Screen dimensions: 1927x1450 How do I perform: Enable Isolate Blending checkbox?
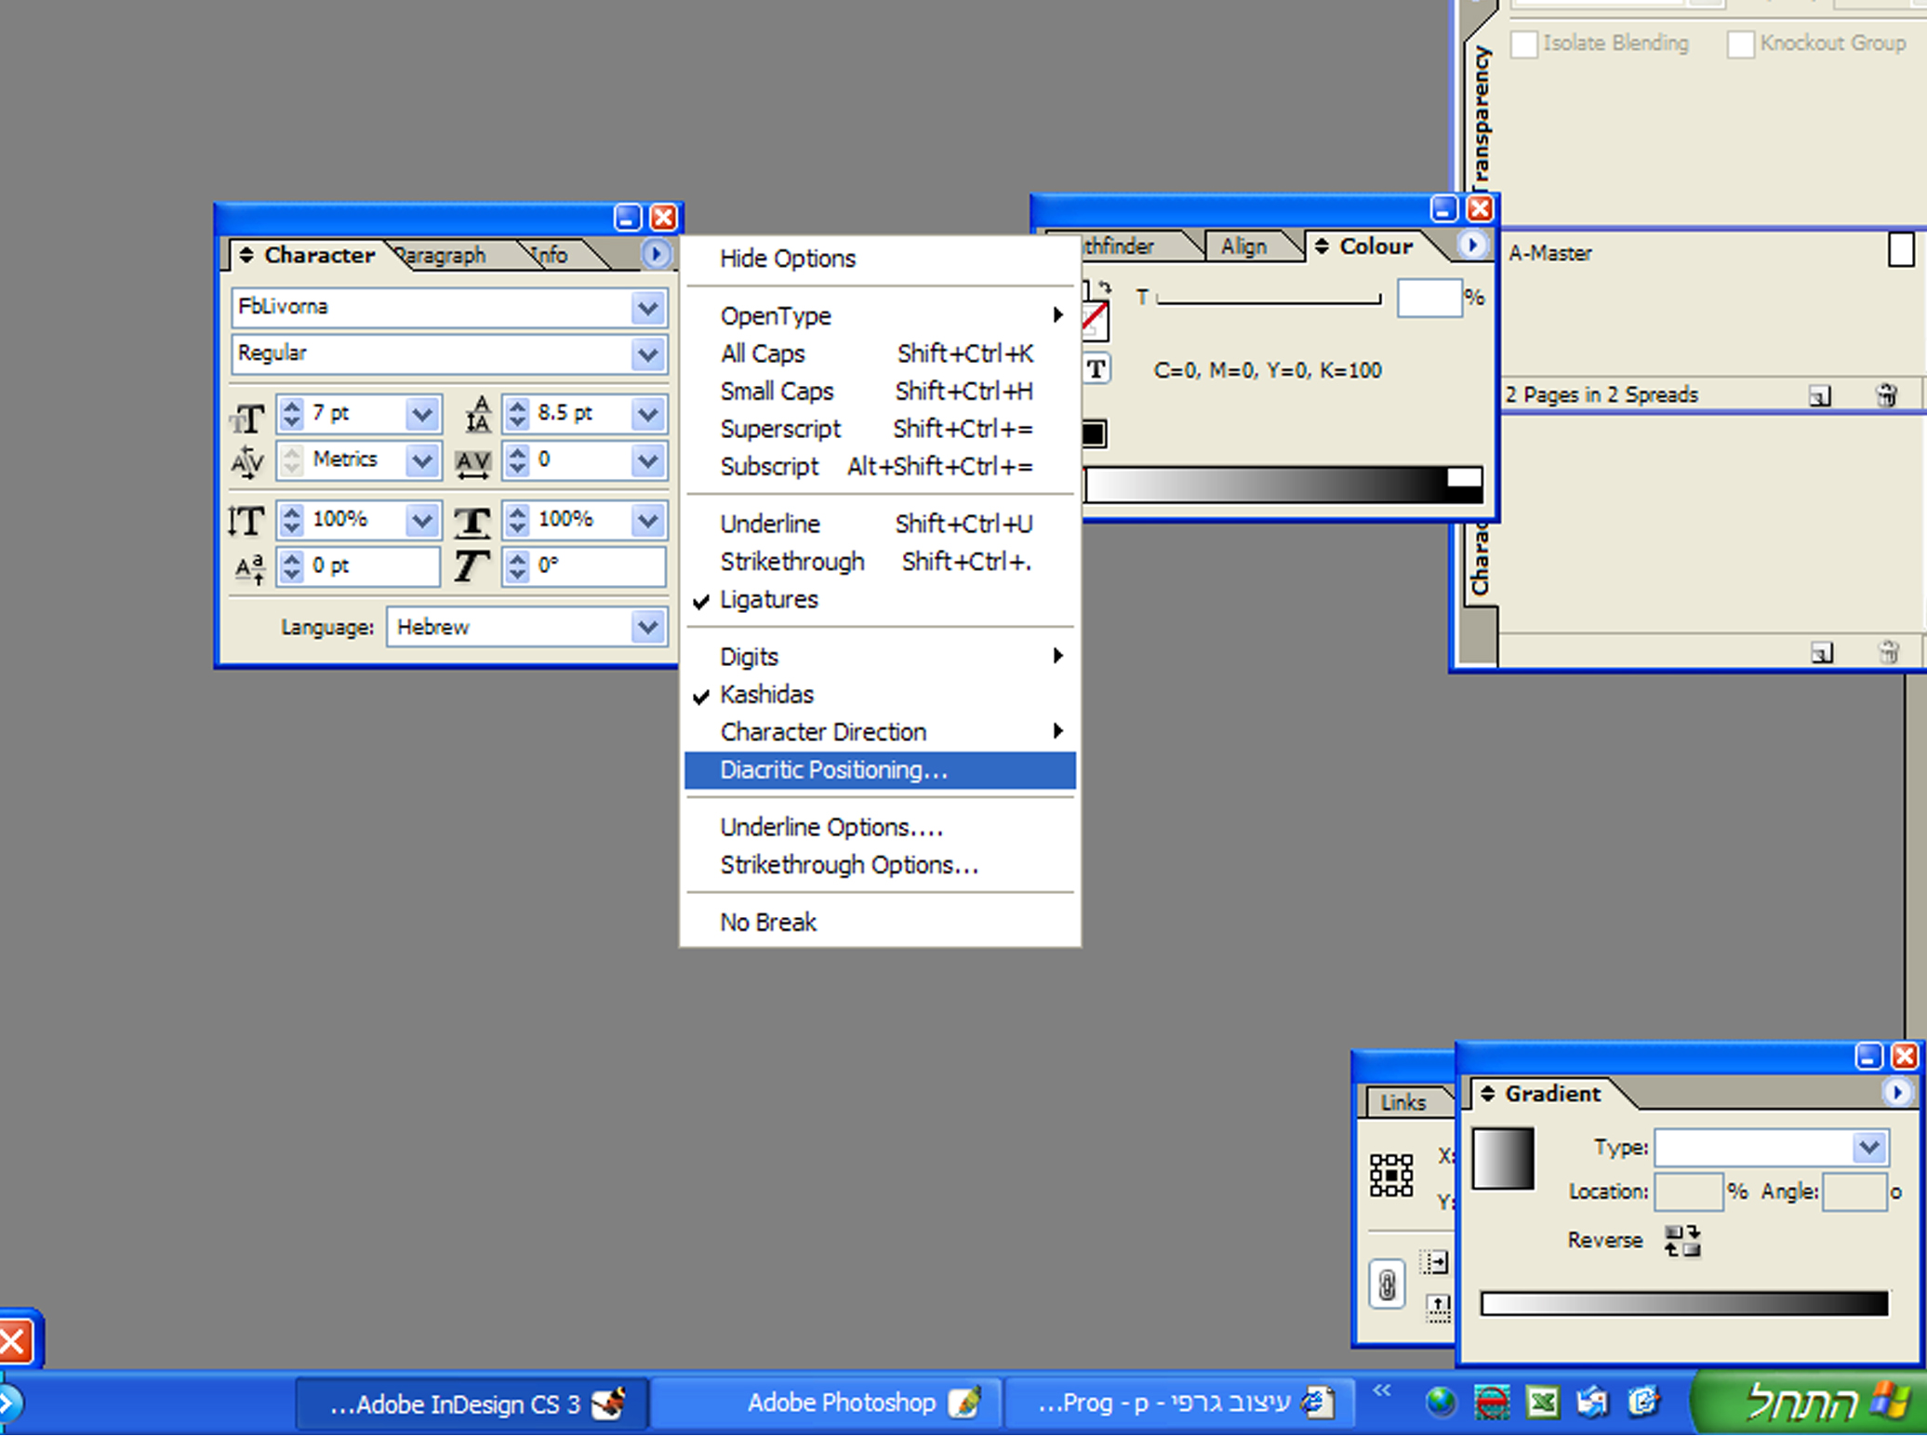[1523, 44]
